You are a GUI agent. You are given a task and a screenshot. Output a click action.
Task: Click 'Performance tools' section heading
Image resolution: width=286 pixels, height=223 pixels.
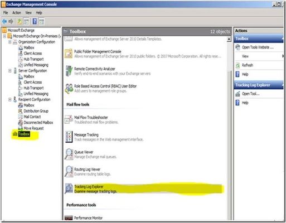[81, 205]
